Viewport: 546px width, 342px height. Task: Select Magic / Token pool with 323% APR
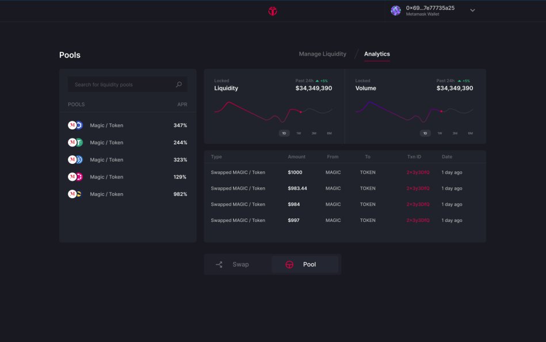click(x=128, y=160)
